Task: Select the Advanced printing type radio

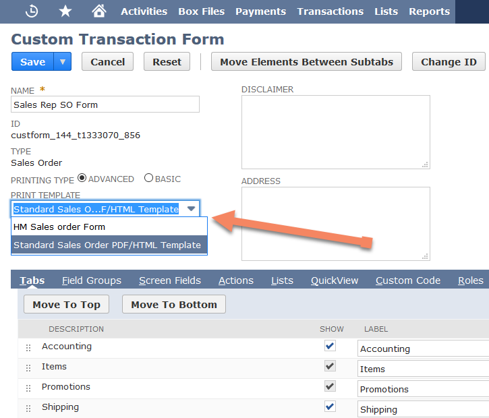Action: click(82, 178)
